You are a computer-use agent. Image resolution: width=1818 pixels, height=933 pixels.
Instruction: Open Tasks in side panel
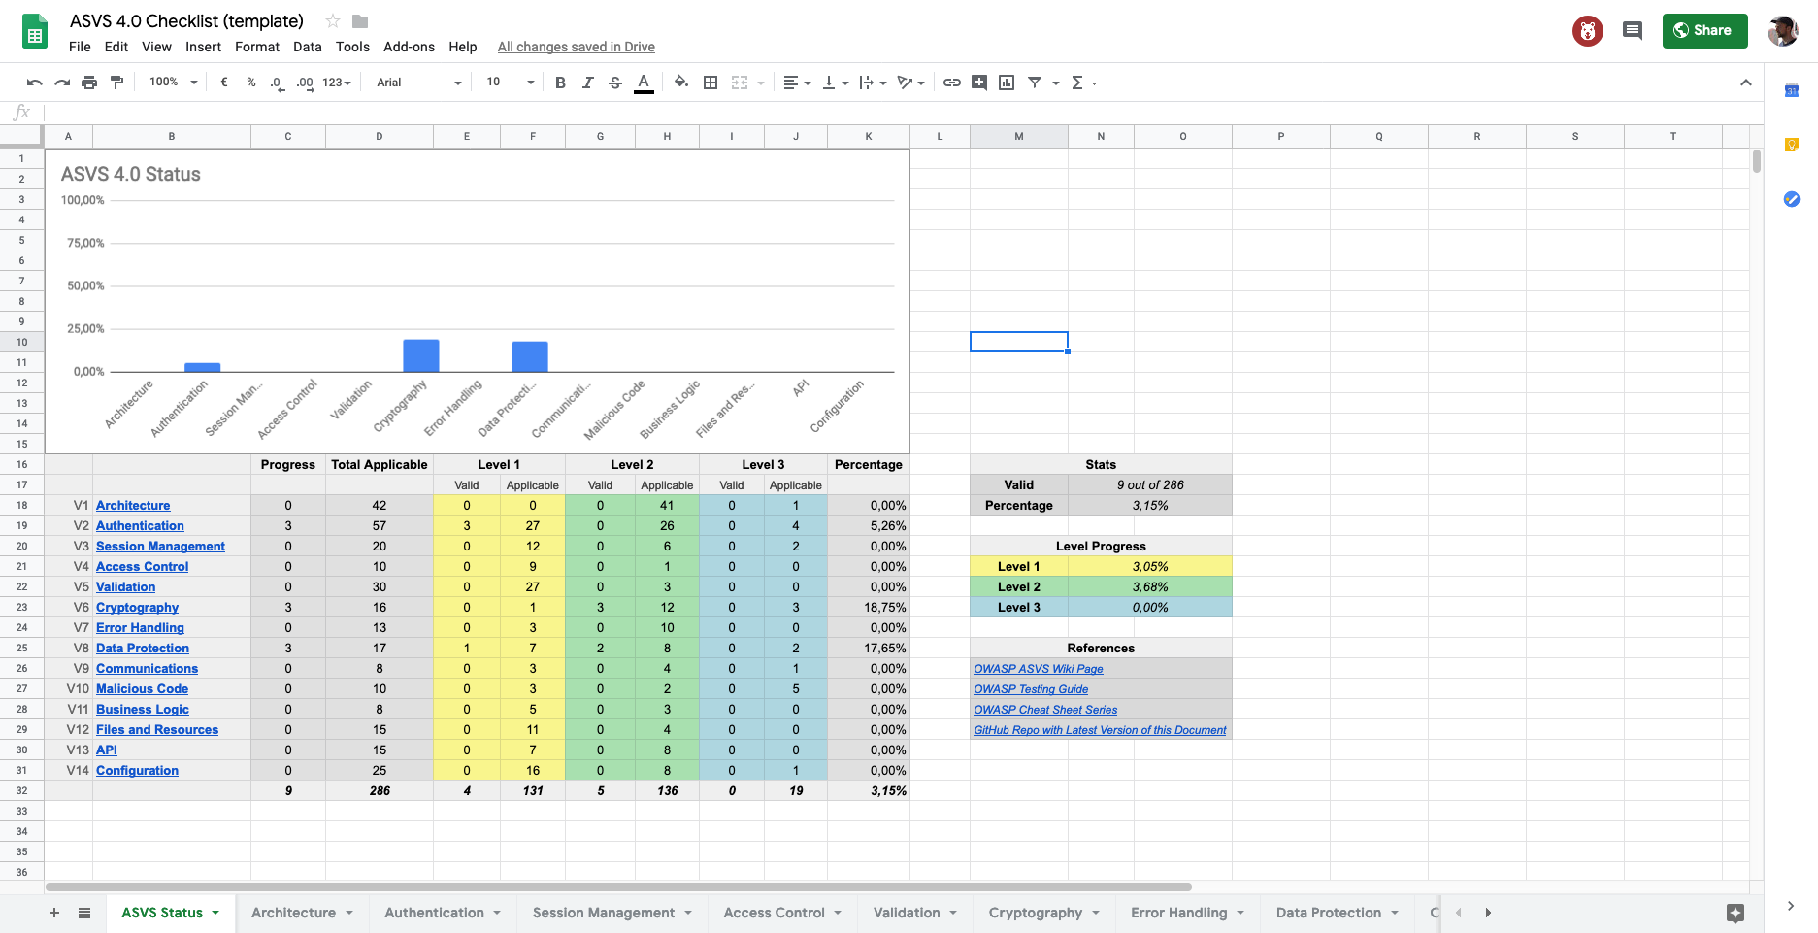1792,199
